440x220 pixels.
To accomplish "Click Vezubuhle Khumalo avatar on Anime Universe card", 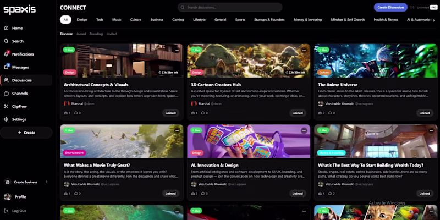I will [x=321, y=103].
